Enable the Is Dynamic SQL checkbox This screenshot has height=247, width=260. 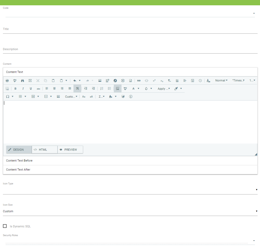click(x=5, y=226)
